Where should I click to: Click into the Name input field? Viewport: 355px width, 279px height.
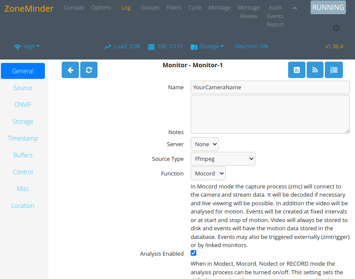pos(270,88)
